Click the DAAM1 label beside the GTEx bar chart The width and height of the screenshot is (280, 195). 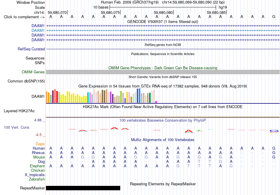tap(38, 97)
